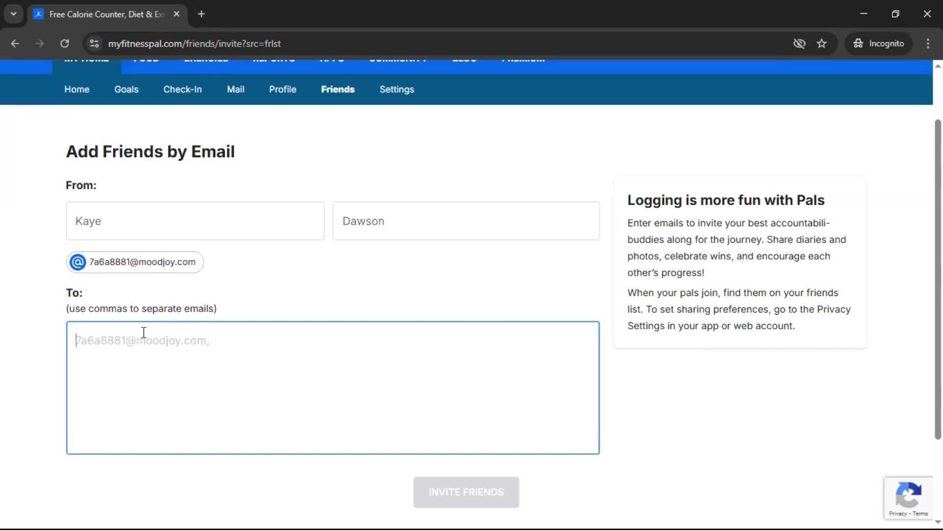Open the Chrome three-dot menu

click(928, 43)
